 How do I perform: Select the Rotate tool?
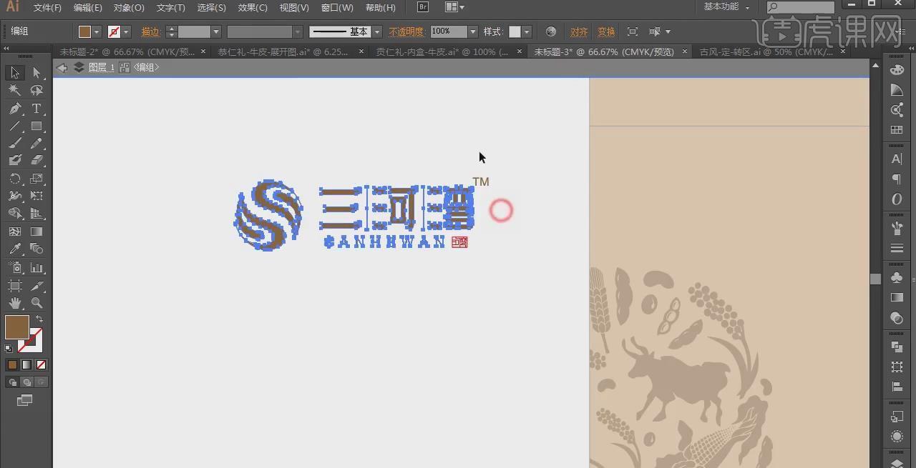(15, 179)
